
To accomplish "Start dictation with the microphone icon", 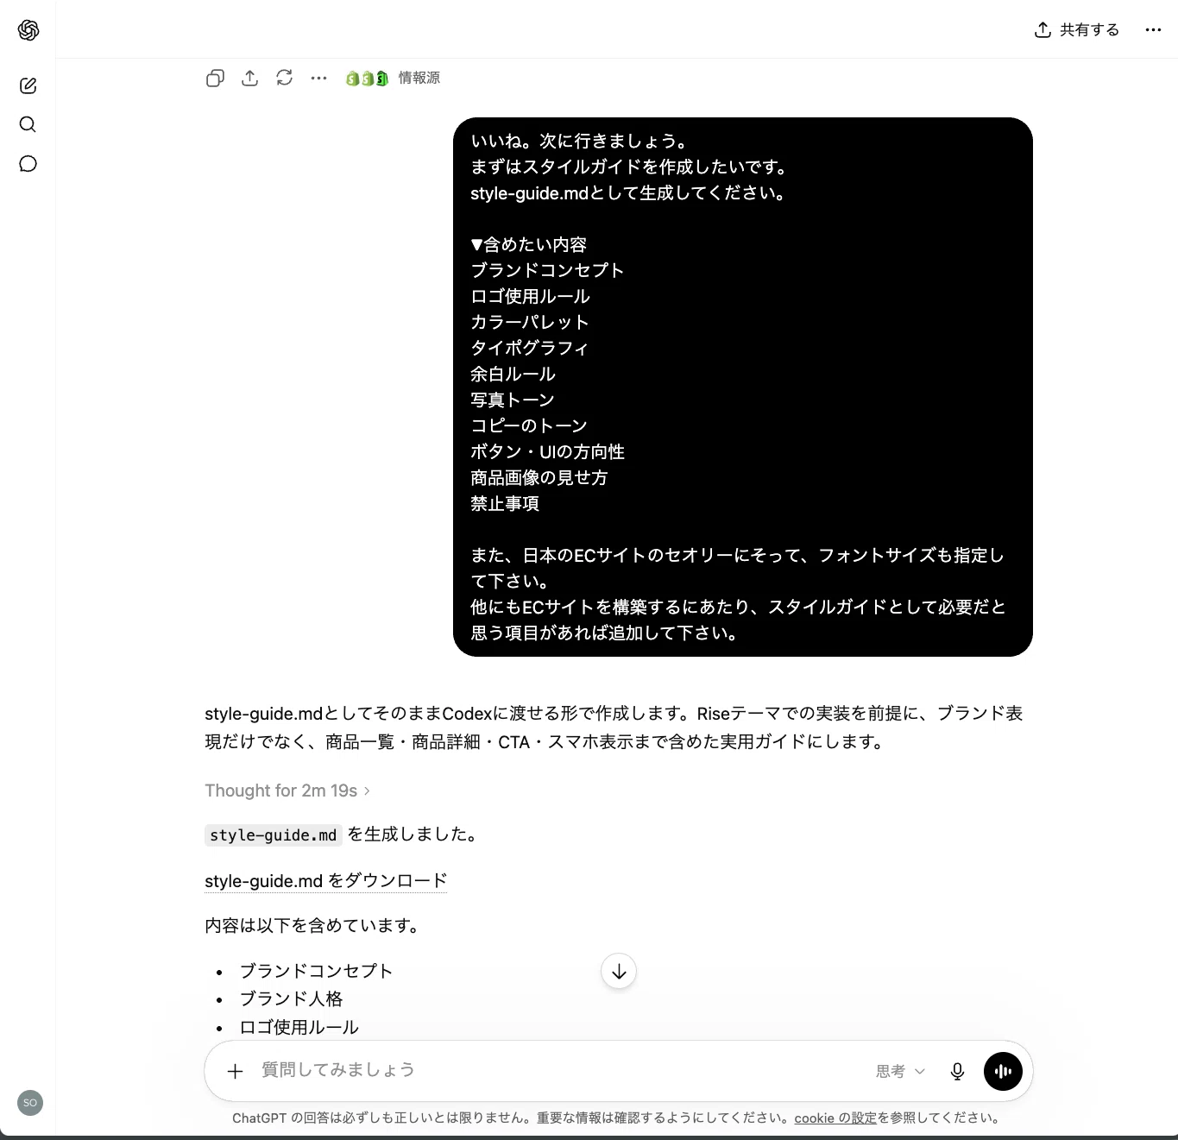I will pos(957,1071).
